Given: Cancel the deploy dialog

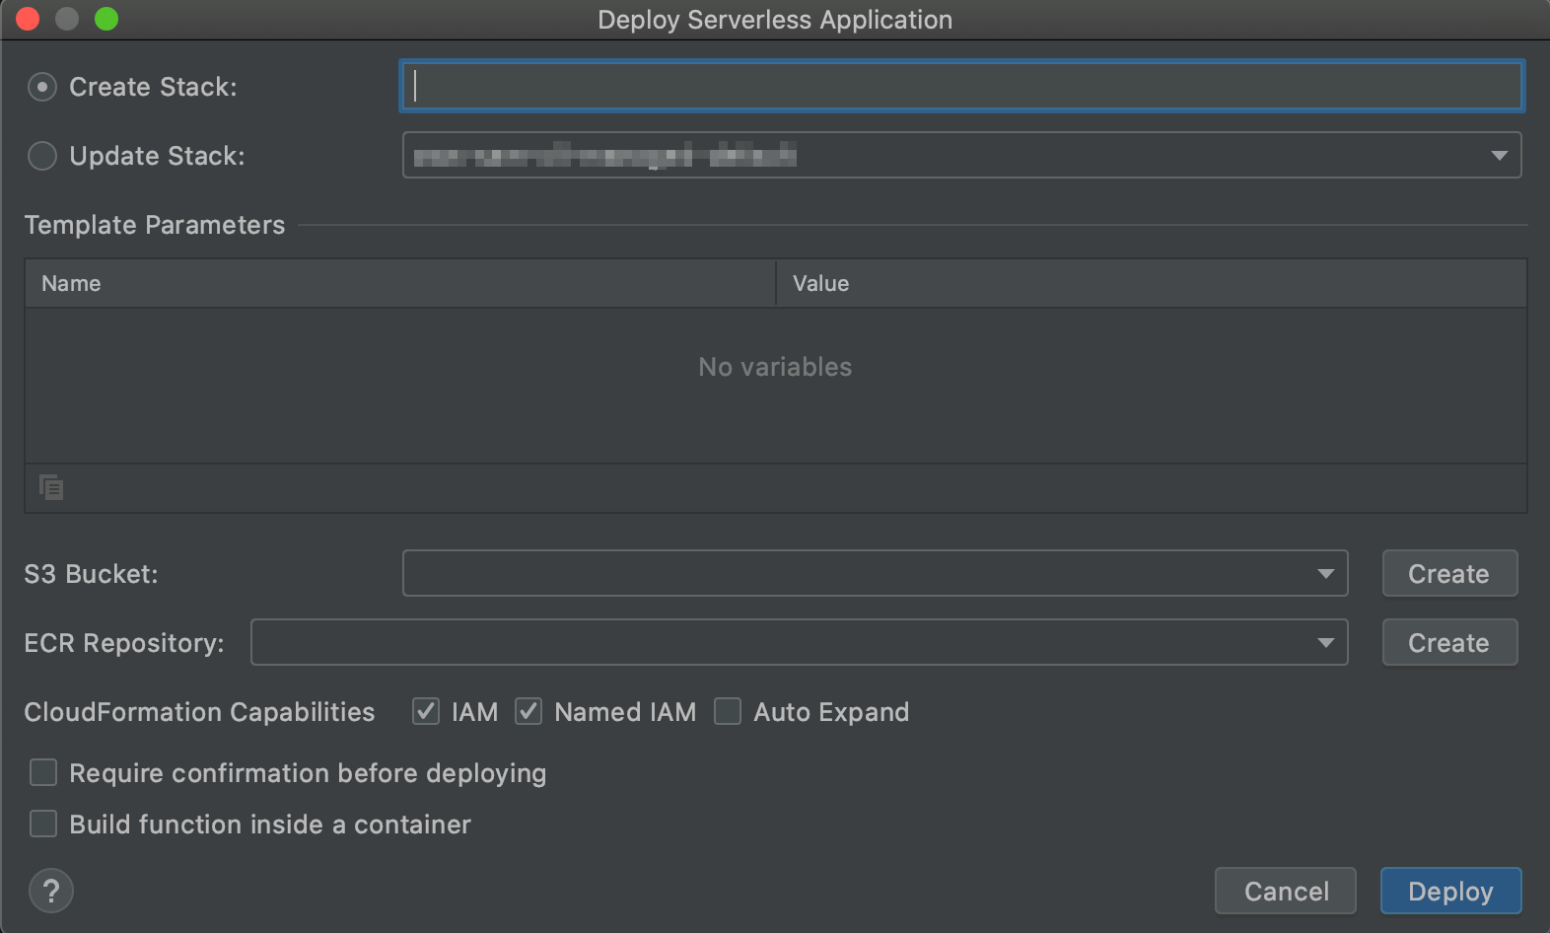Looking at the screenshot, I should (1285, 892).
